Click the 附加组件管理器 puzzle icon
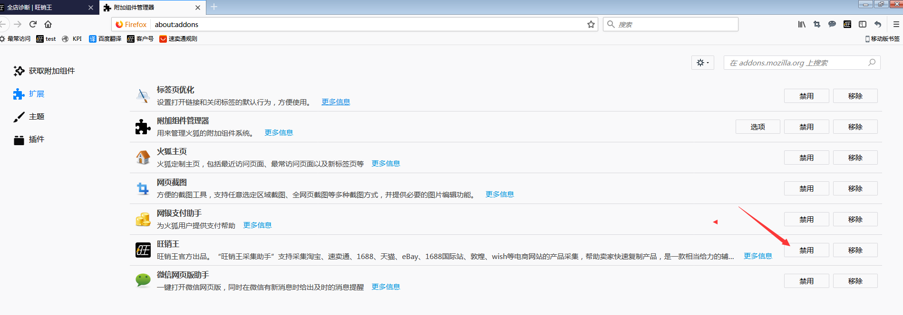 click(143, 127)
